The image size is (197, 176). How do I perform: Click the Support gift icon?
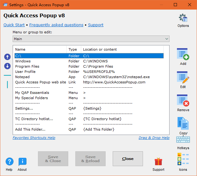[x=158, y=162]
